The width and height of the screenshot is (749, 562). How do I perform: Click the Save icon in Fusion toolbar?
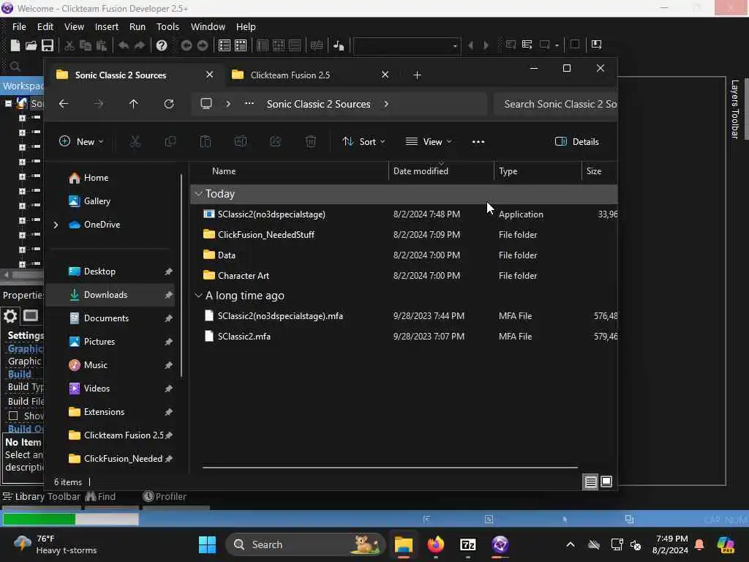point(48,45)
